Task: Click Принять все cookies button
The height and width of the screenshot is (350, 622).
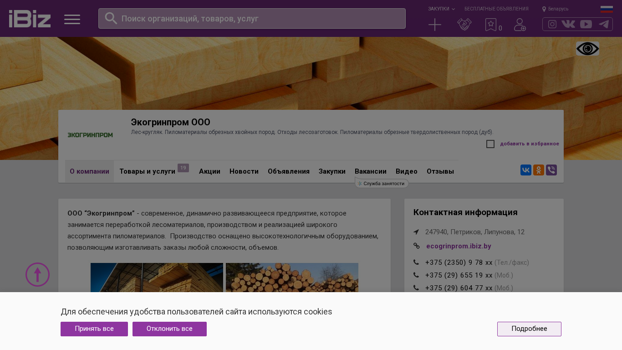Action: click(94, 329)
